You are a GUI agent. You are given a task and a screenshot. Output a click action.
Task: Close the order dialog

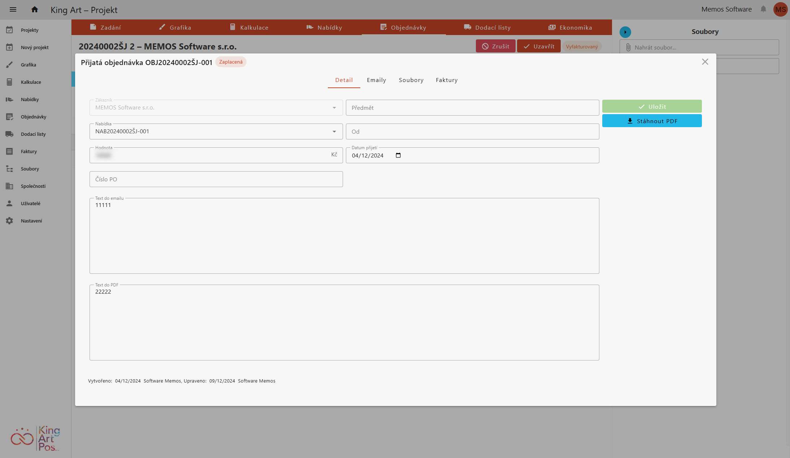pyautogui.click(x=705, y=62)
